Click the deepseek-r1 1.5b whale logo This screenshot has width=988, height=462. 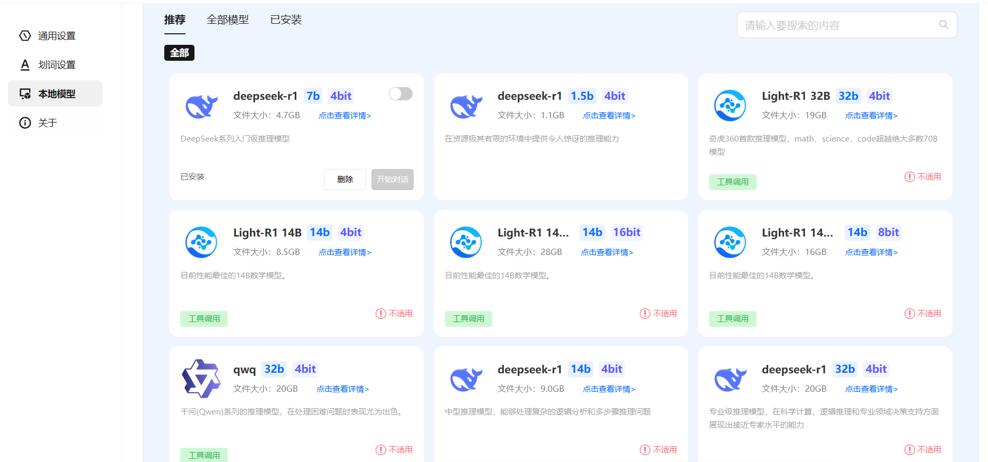pyautogui.click(x=466, y=106)
